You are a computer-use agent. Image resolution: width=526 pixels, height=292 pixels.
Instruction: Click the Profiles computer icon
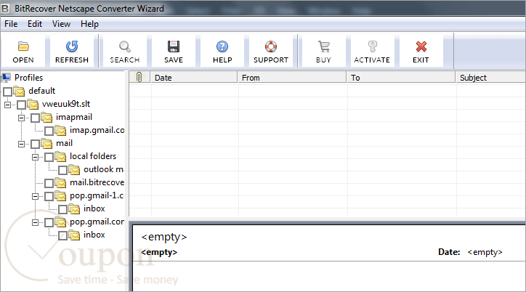6,78
